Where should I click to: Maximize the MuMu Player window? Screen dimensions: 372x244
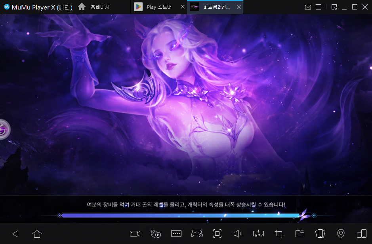(x=355, y=7)
